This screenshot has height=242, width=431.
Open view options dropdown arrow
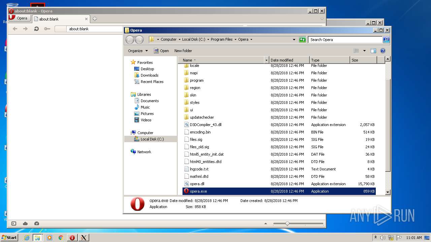[364, 51]
